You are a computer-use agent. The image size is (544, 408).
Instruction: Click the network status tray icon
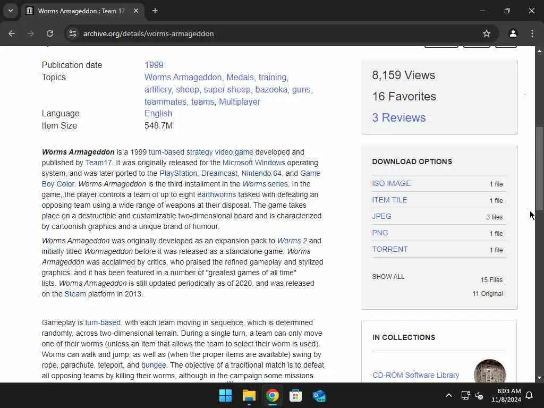(x=465, y=395)
